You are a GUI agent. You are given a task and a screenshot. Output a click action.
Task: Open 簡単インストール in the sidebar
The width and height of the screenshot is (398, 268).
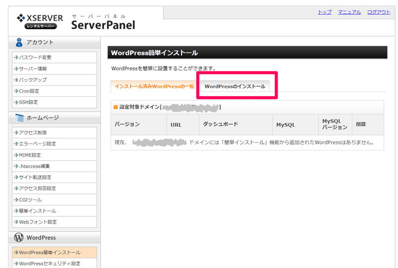click(x=54, y=211)
